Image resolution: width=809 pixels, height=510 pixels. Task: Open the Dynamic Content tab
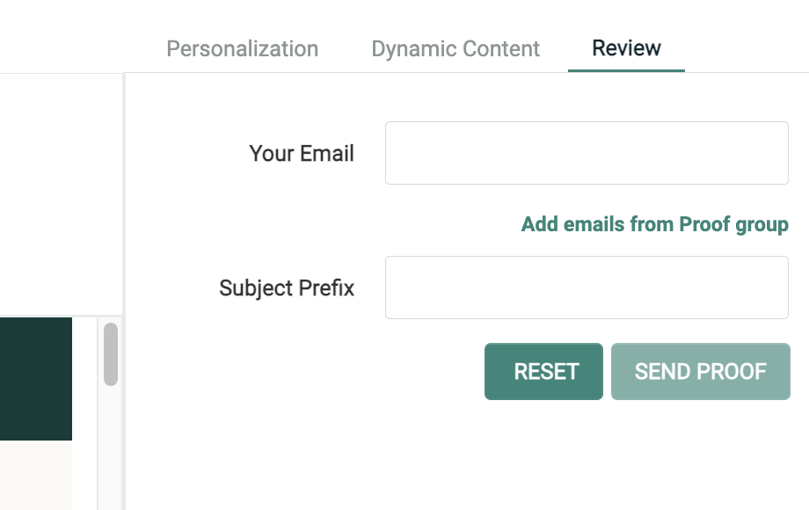456,48
